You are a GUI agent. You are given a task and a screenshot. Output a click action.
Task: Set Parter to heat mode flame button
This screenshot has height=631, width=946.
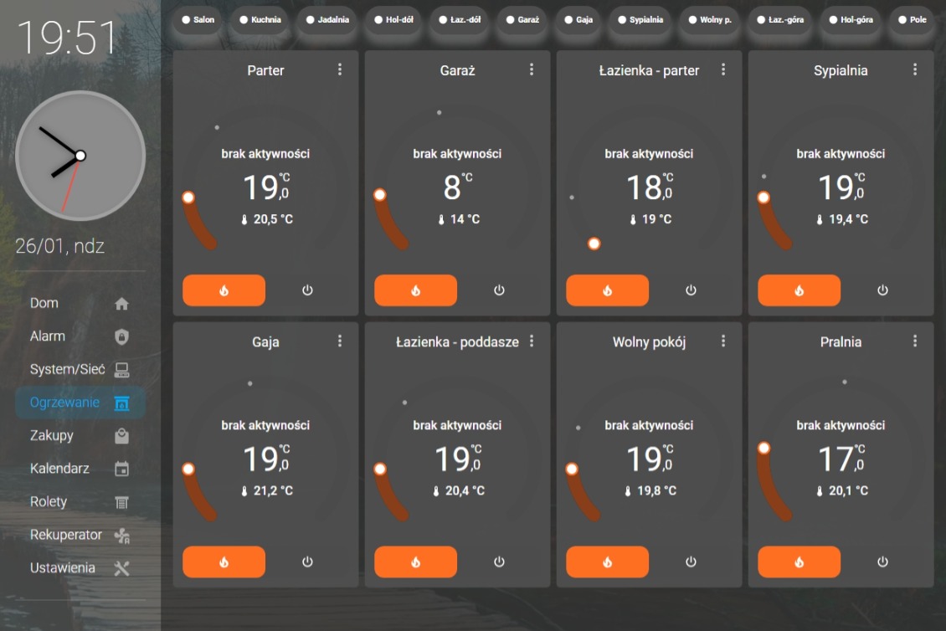click(x=224, y=290)
